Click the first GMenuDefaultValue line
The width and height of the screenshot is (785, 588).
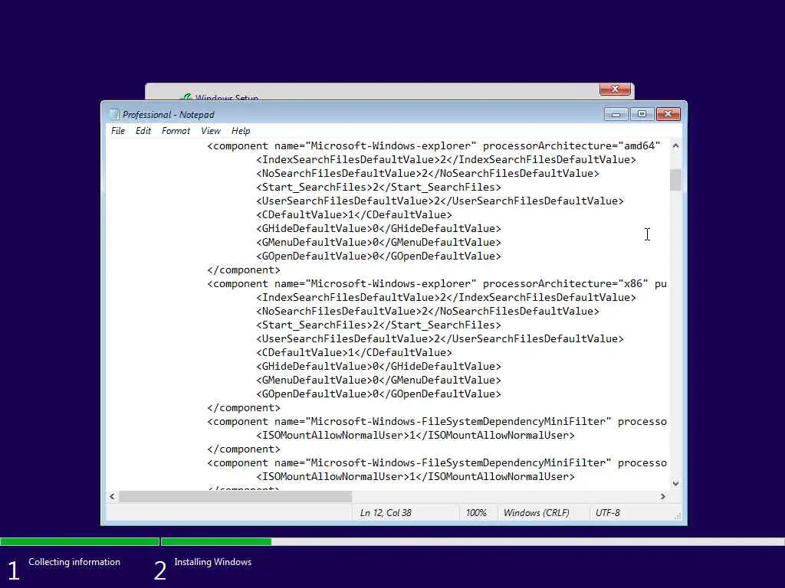point(379,243)
